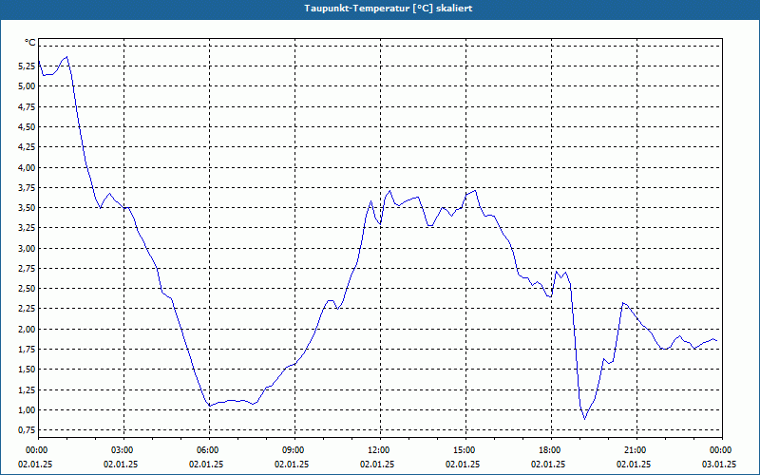Select the 4,75 y-axis label
Screen dimensions: 760x475
(x=28, y=106)
